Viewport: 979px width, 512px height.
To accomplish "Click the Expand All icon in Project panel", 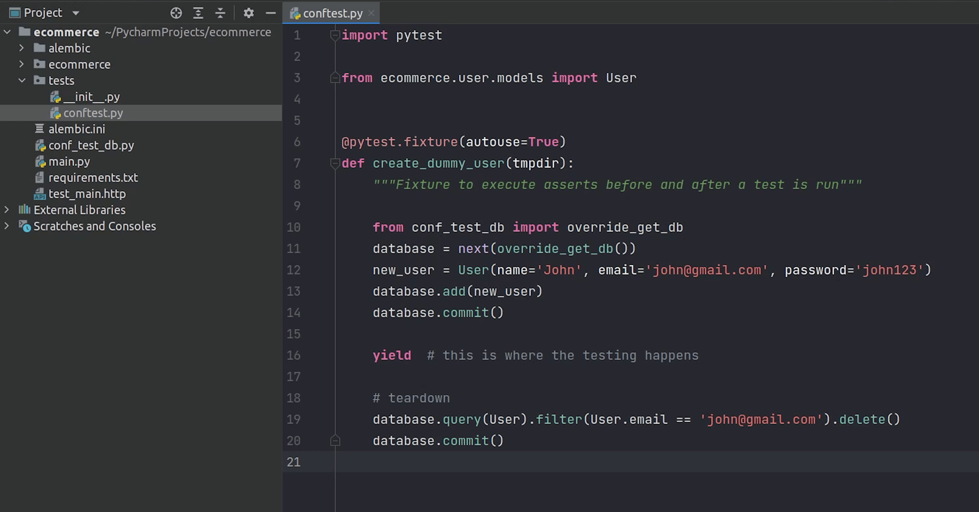I will click(x=198, y=13).
